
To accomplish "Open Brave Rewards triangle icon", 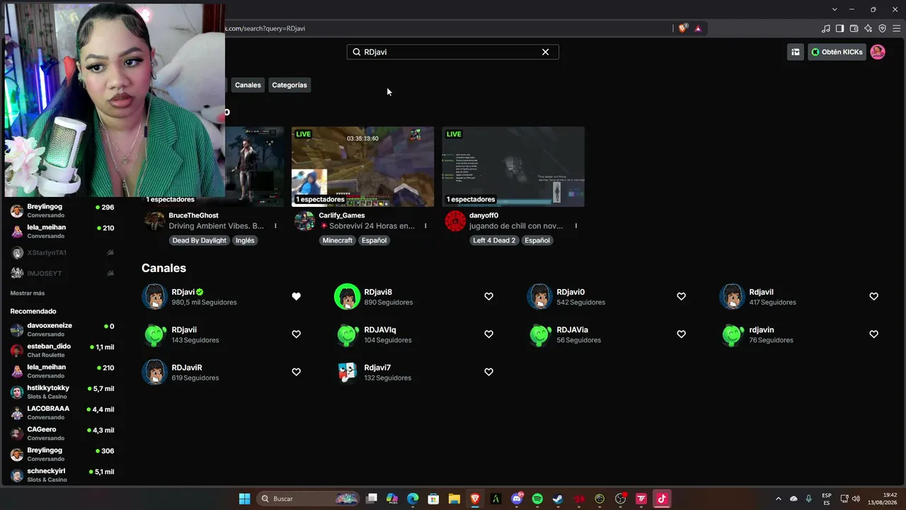I will [698, 28].
